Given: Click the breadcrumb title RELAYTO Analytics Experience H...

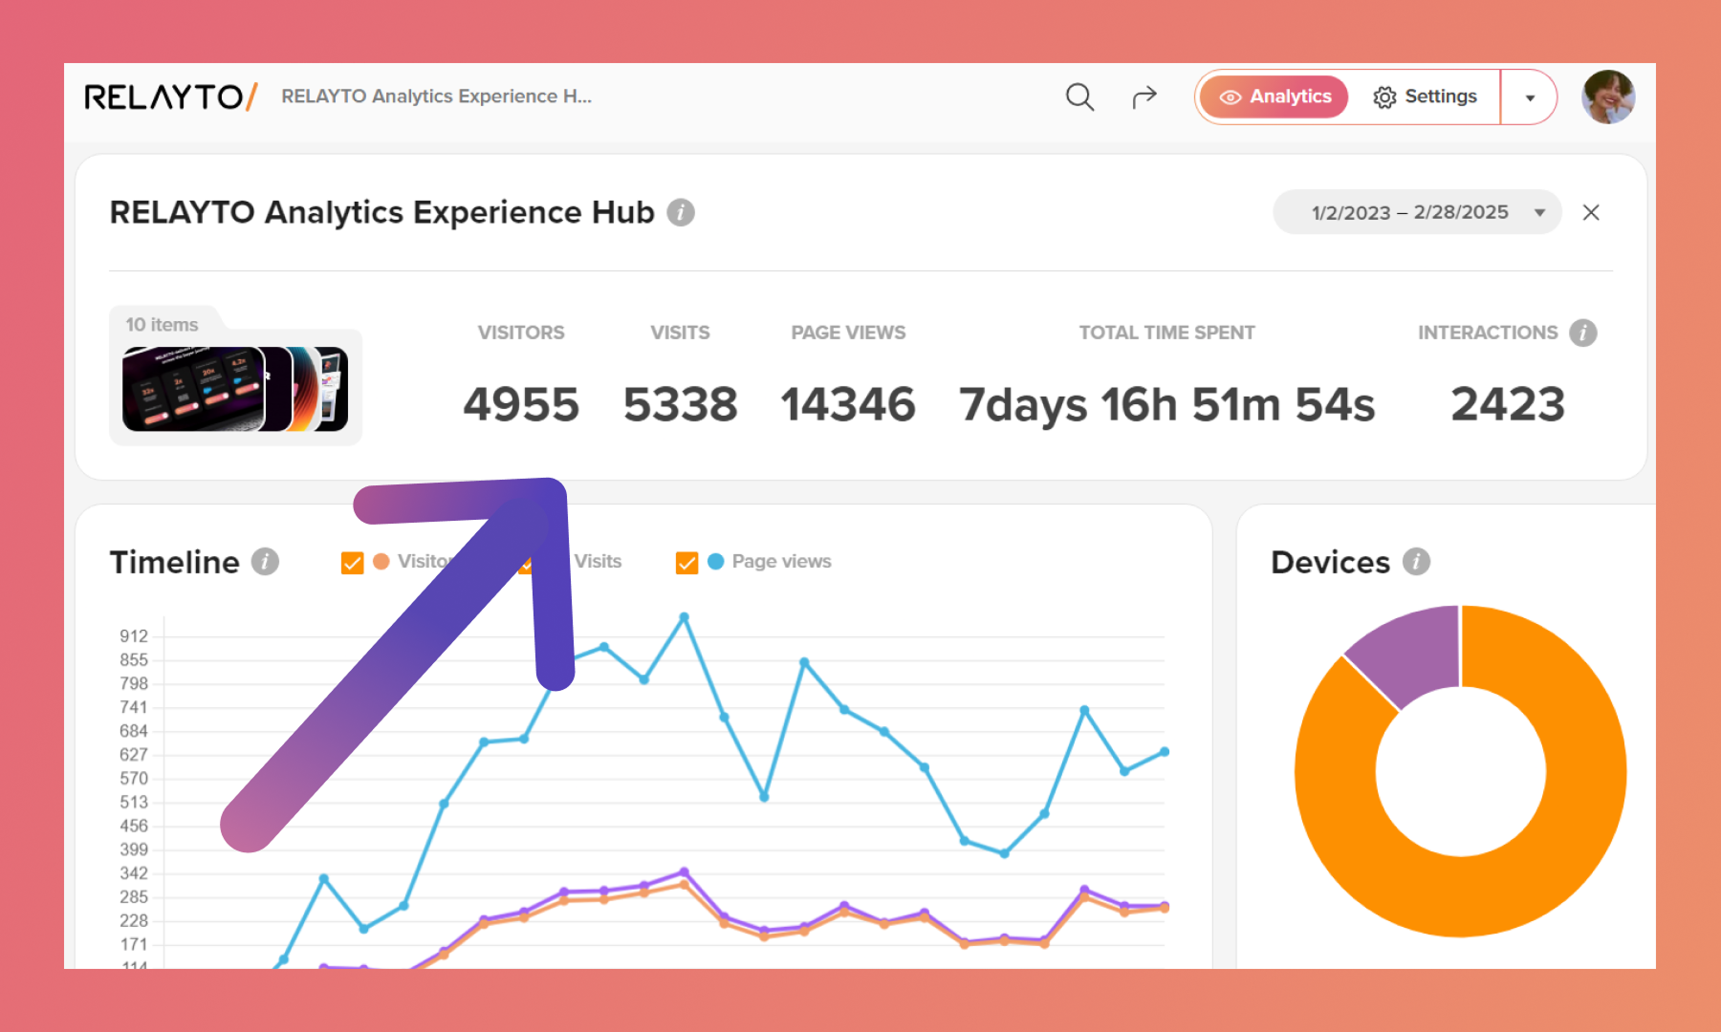Looking at the screenshot, I should click(x=436, y=97).
